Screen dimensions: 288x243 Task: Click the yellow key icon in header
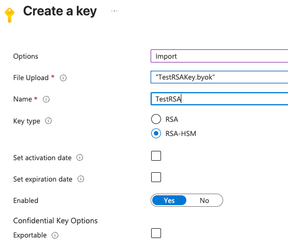(x=9, y=15)
